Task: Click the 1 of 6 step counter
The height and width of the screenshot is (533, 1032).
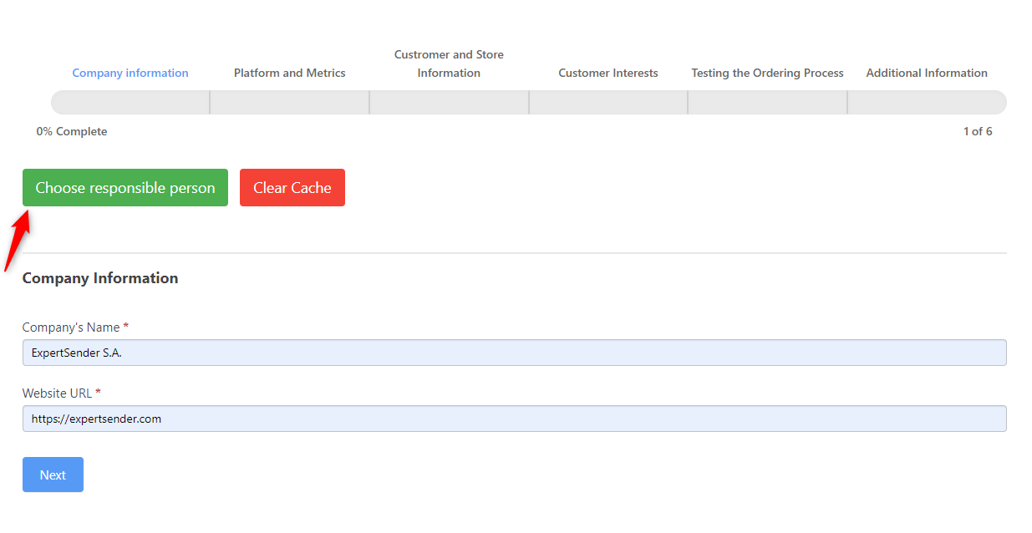Action: coord(977,131)
